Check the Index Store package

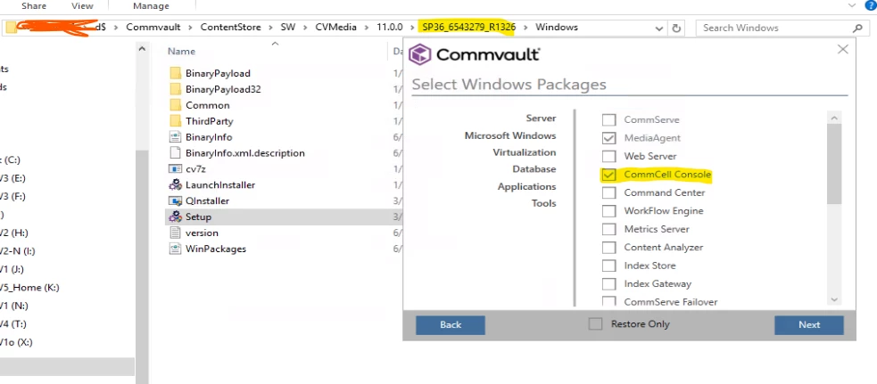(x=608, y=266)
